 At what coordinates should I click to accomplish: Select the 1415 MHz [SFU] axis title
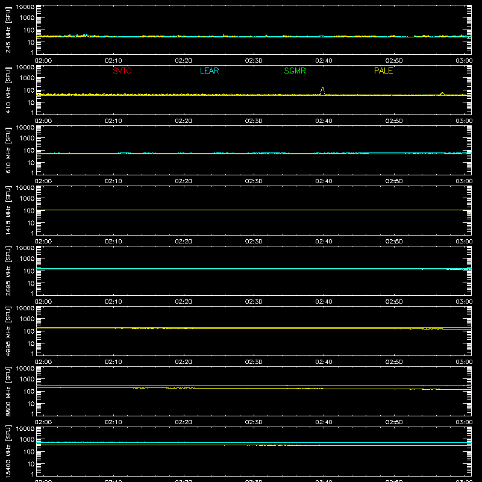coord(8,211)
